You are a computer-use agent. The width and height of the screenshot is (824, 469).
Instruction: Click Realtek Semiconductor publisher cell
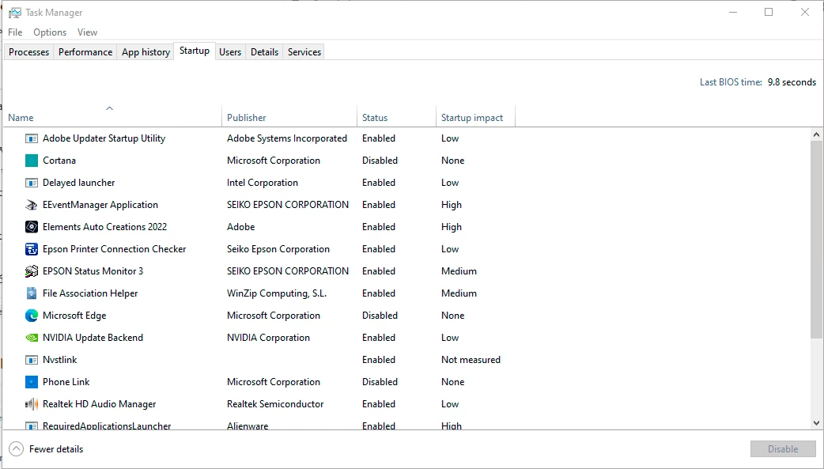click(x=275, y=404)
